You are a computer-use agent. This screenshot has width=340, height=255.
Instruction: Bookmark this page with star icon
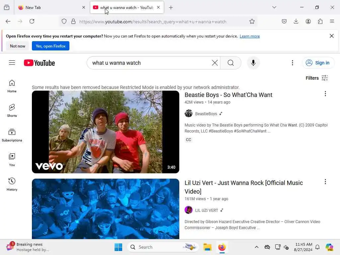pyautogui.click(x=252, y=22)
